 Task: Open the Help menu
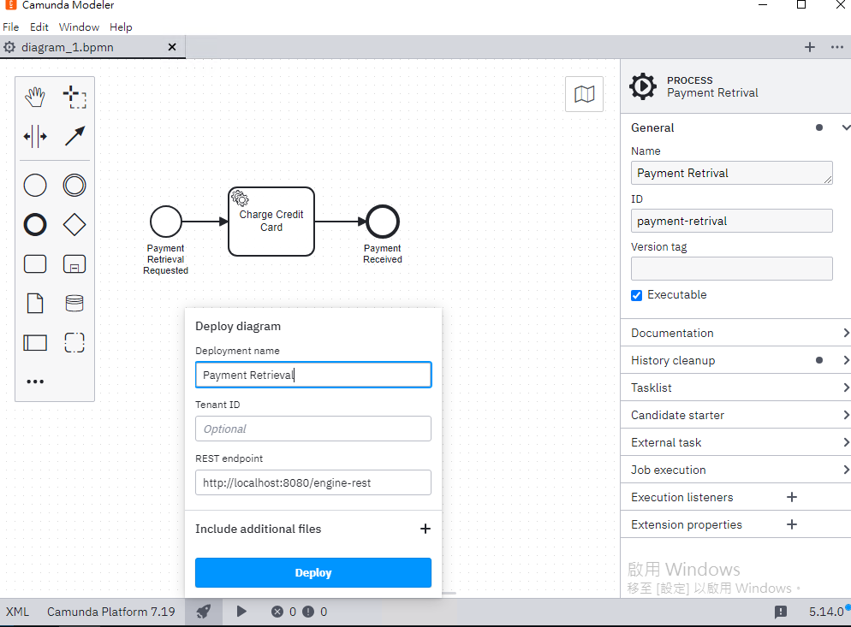[121, 27]
